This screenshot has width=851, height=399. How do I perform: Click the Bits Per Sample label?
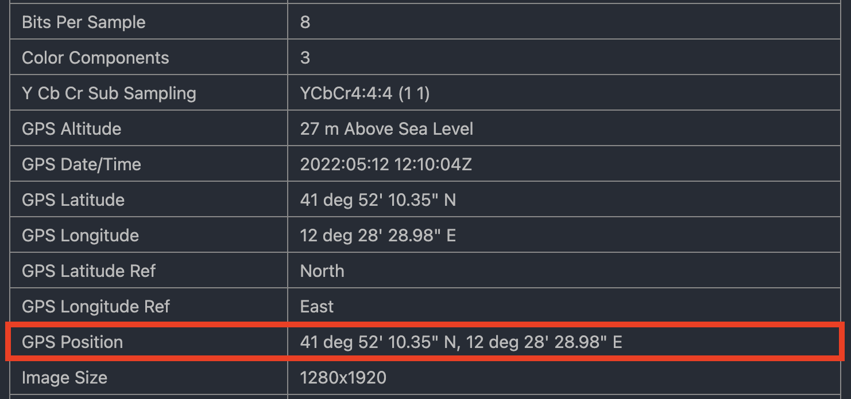point(83,22)
